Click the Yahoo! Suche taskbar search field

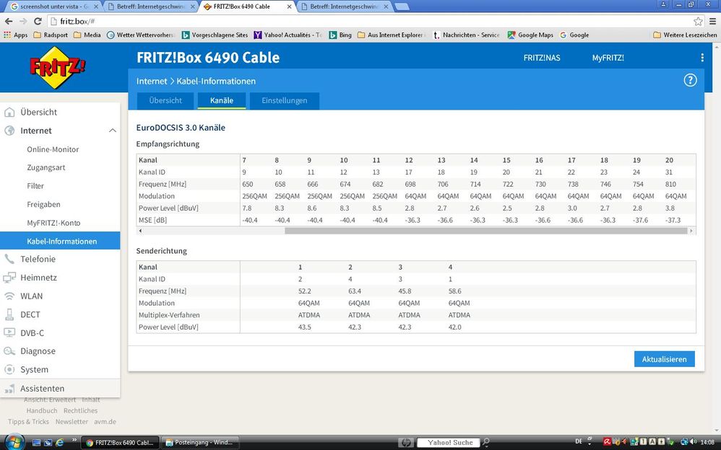pyautogui.click(x=449, y=443)
